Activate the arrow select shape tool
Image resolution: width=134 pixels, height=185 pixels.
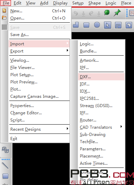click(x=108, y=25)
